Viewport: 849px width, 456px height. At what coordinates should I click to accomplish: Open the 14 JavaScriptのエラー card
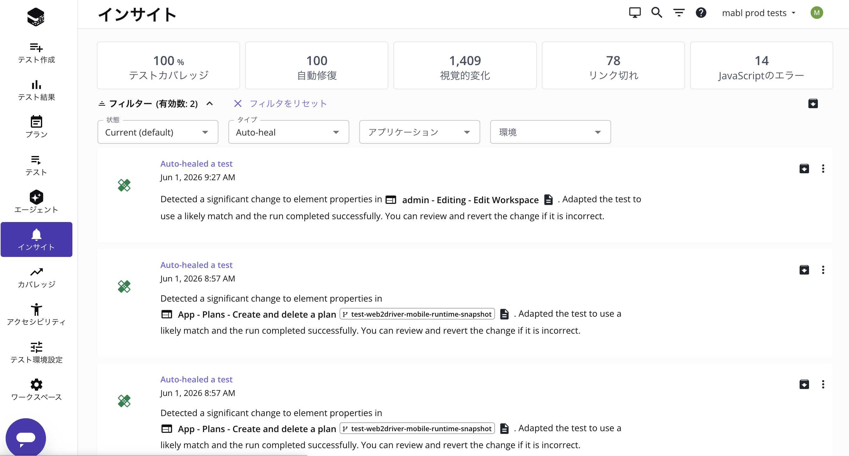pos(762,65)
